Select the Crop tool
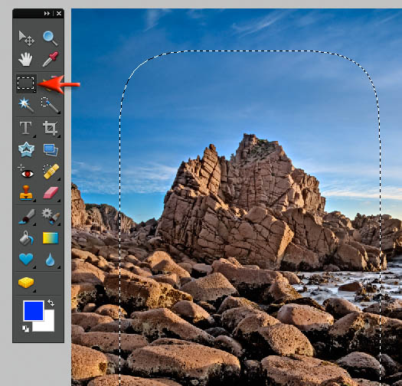The image size is (402, 386). (x=51, y=128)
